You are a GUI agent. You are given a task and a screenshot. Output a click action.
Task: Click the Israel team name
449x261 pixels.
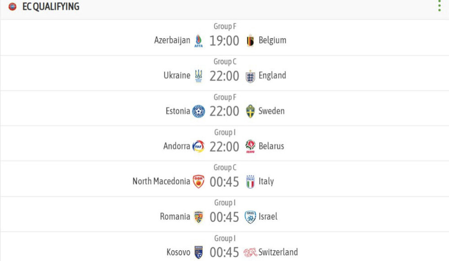268,217
